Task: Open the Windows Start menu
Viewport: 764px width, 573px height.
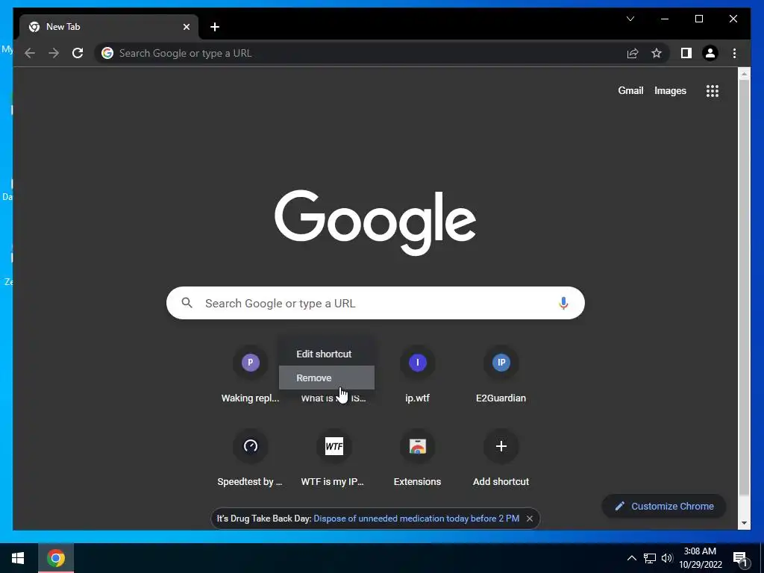Action: [18, 558]
